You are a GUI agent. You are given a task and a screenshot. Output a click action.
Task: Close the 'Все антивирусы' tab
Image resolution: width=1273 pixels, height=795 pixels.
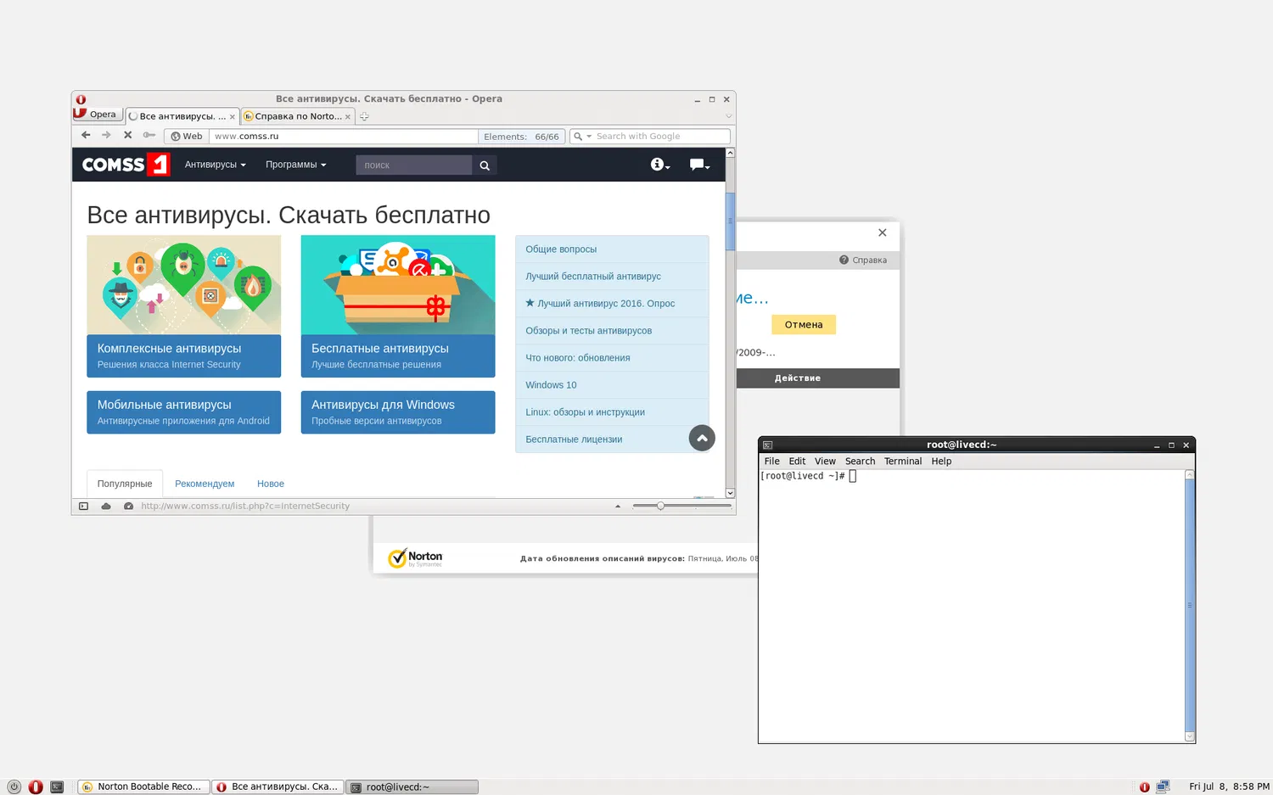coord(232,117)
